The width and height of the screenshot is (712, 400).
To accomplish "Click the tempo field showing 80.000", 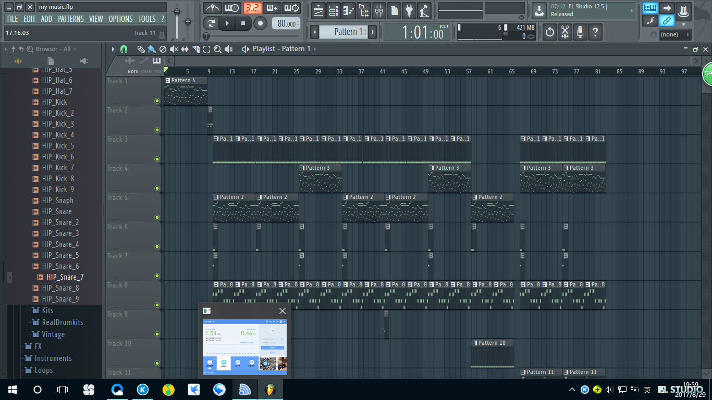I will (286, 23).
